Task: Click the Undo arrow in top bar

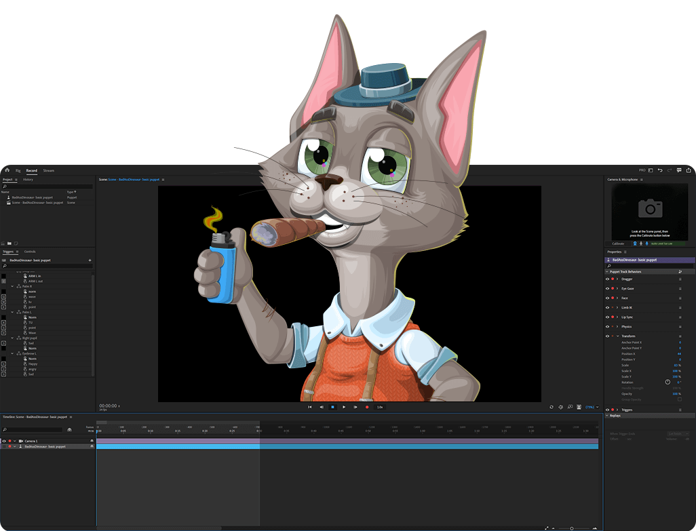Action: point(660,170)
